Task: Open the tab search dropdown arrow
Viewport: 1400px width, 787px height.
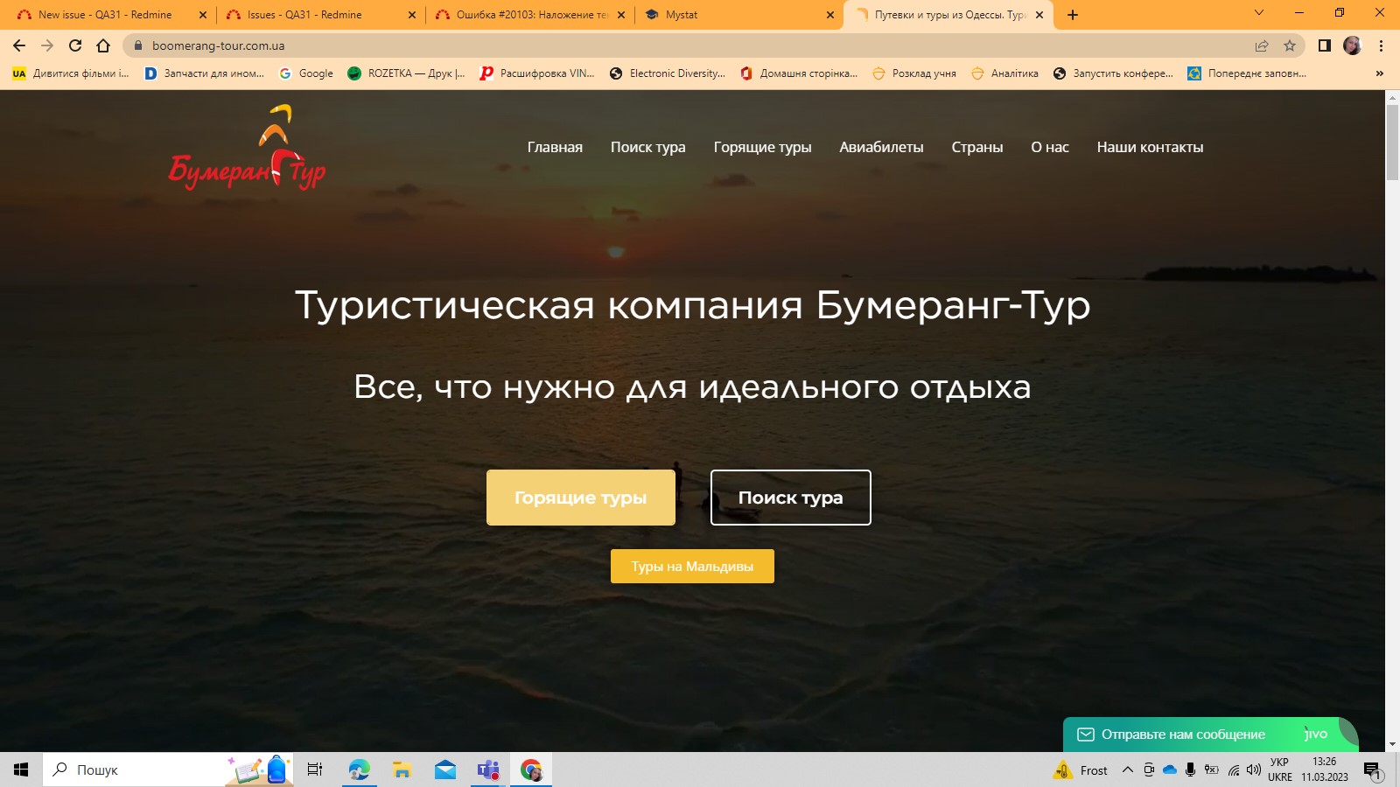Action: 1258,13
